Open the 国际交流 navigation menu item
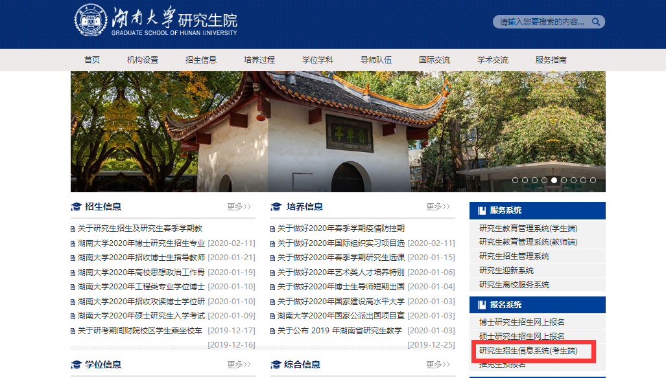Image resolution: width=666 pixels, height=378 pixels. (x=434, y=60)
